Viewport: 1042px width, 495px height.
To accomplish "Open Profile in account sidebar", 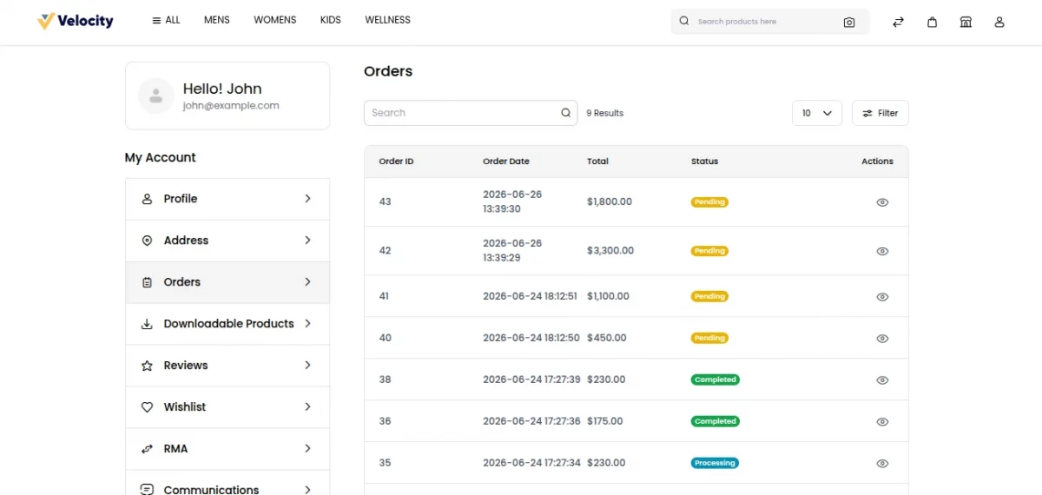I will click(228, 199).
